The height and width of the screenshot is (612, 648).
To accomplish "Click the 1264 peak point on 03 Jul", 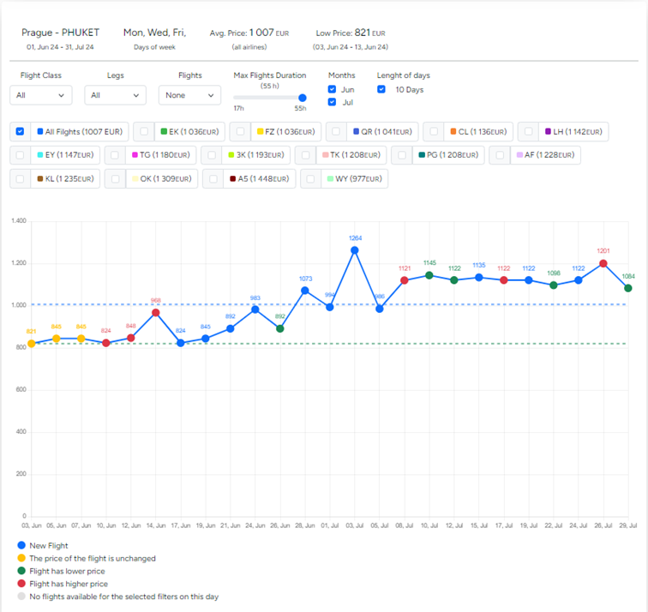I will point(354,250).
